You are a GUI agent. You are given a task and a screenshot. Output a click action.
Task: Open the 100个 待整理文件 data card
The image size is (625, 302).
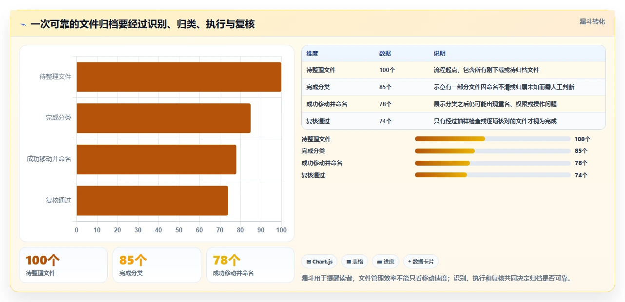point(63,265)
